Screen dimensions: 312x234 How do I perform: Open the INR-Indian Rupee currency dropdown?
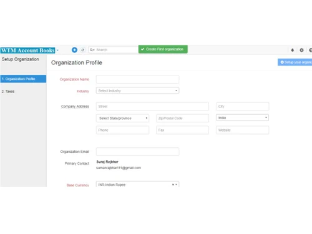click(x=137, y=184)
